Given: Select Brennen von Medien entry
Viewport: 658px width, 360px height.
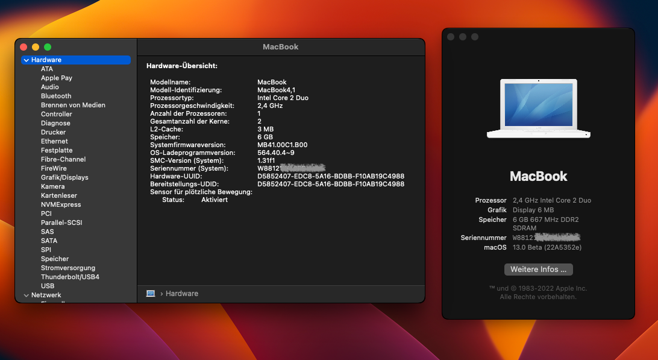Looking at the screenshot, I should pyautogui.click(x=73, y=105).
